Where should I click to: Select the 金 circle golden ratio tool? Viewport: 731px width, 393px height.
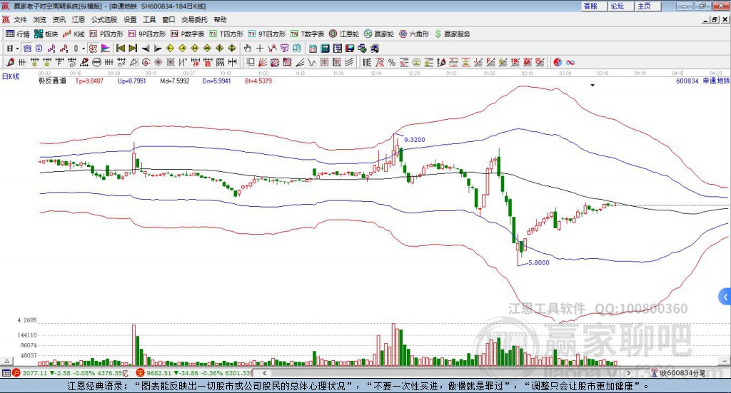click(416, 62)
